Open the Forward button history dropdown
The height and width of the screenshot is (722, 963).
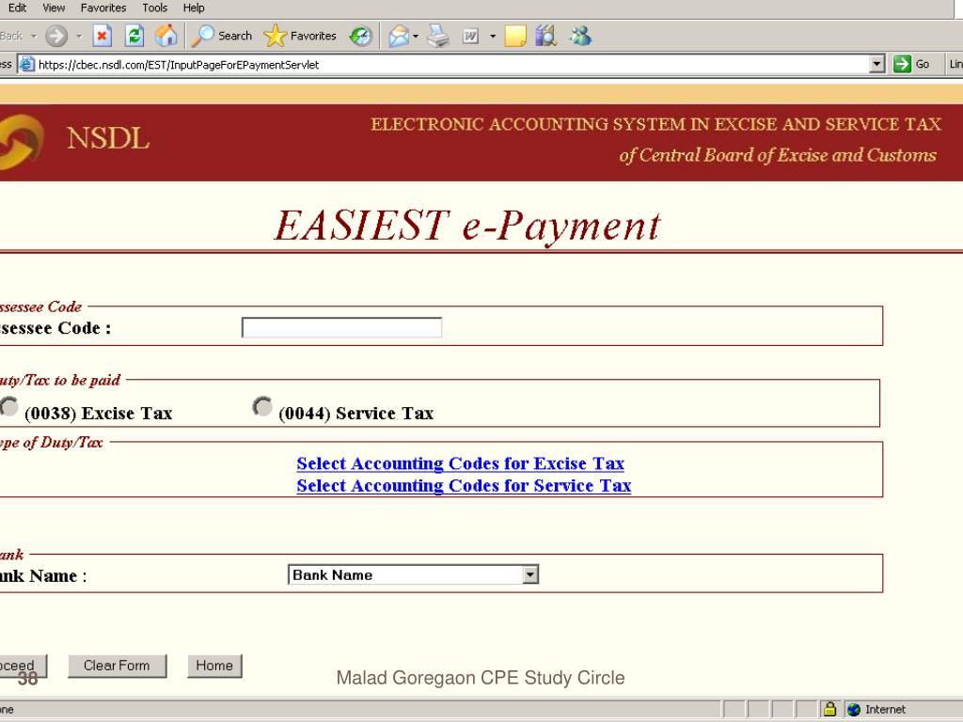pos(79,37)
